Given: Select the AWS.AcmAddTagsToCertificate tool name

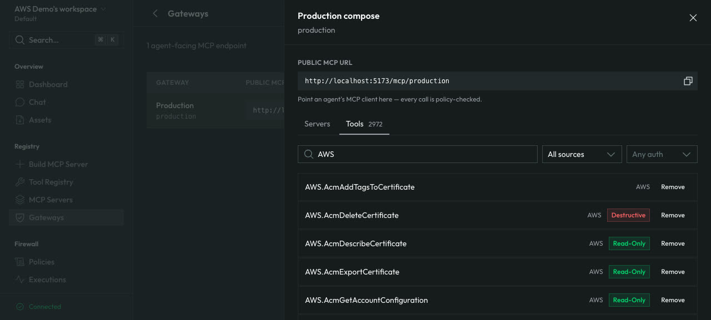Looking at the screenshot, I should 359,187.
